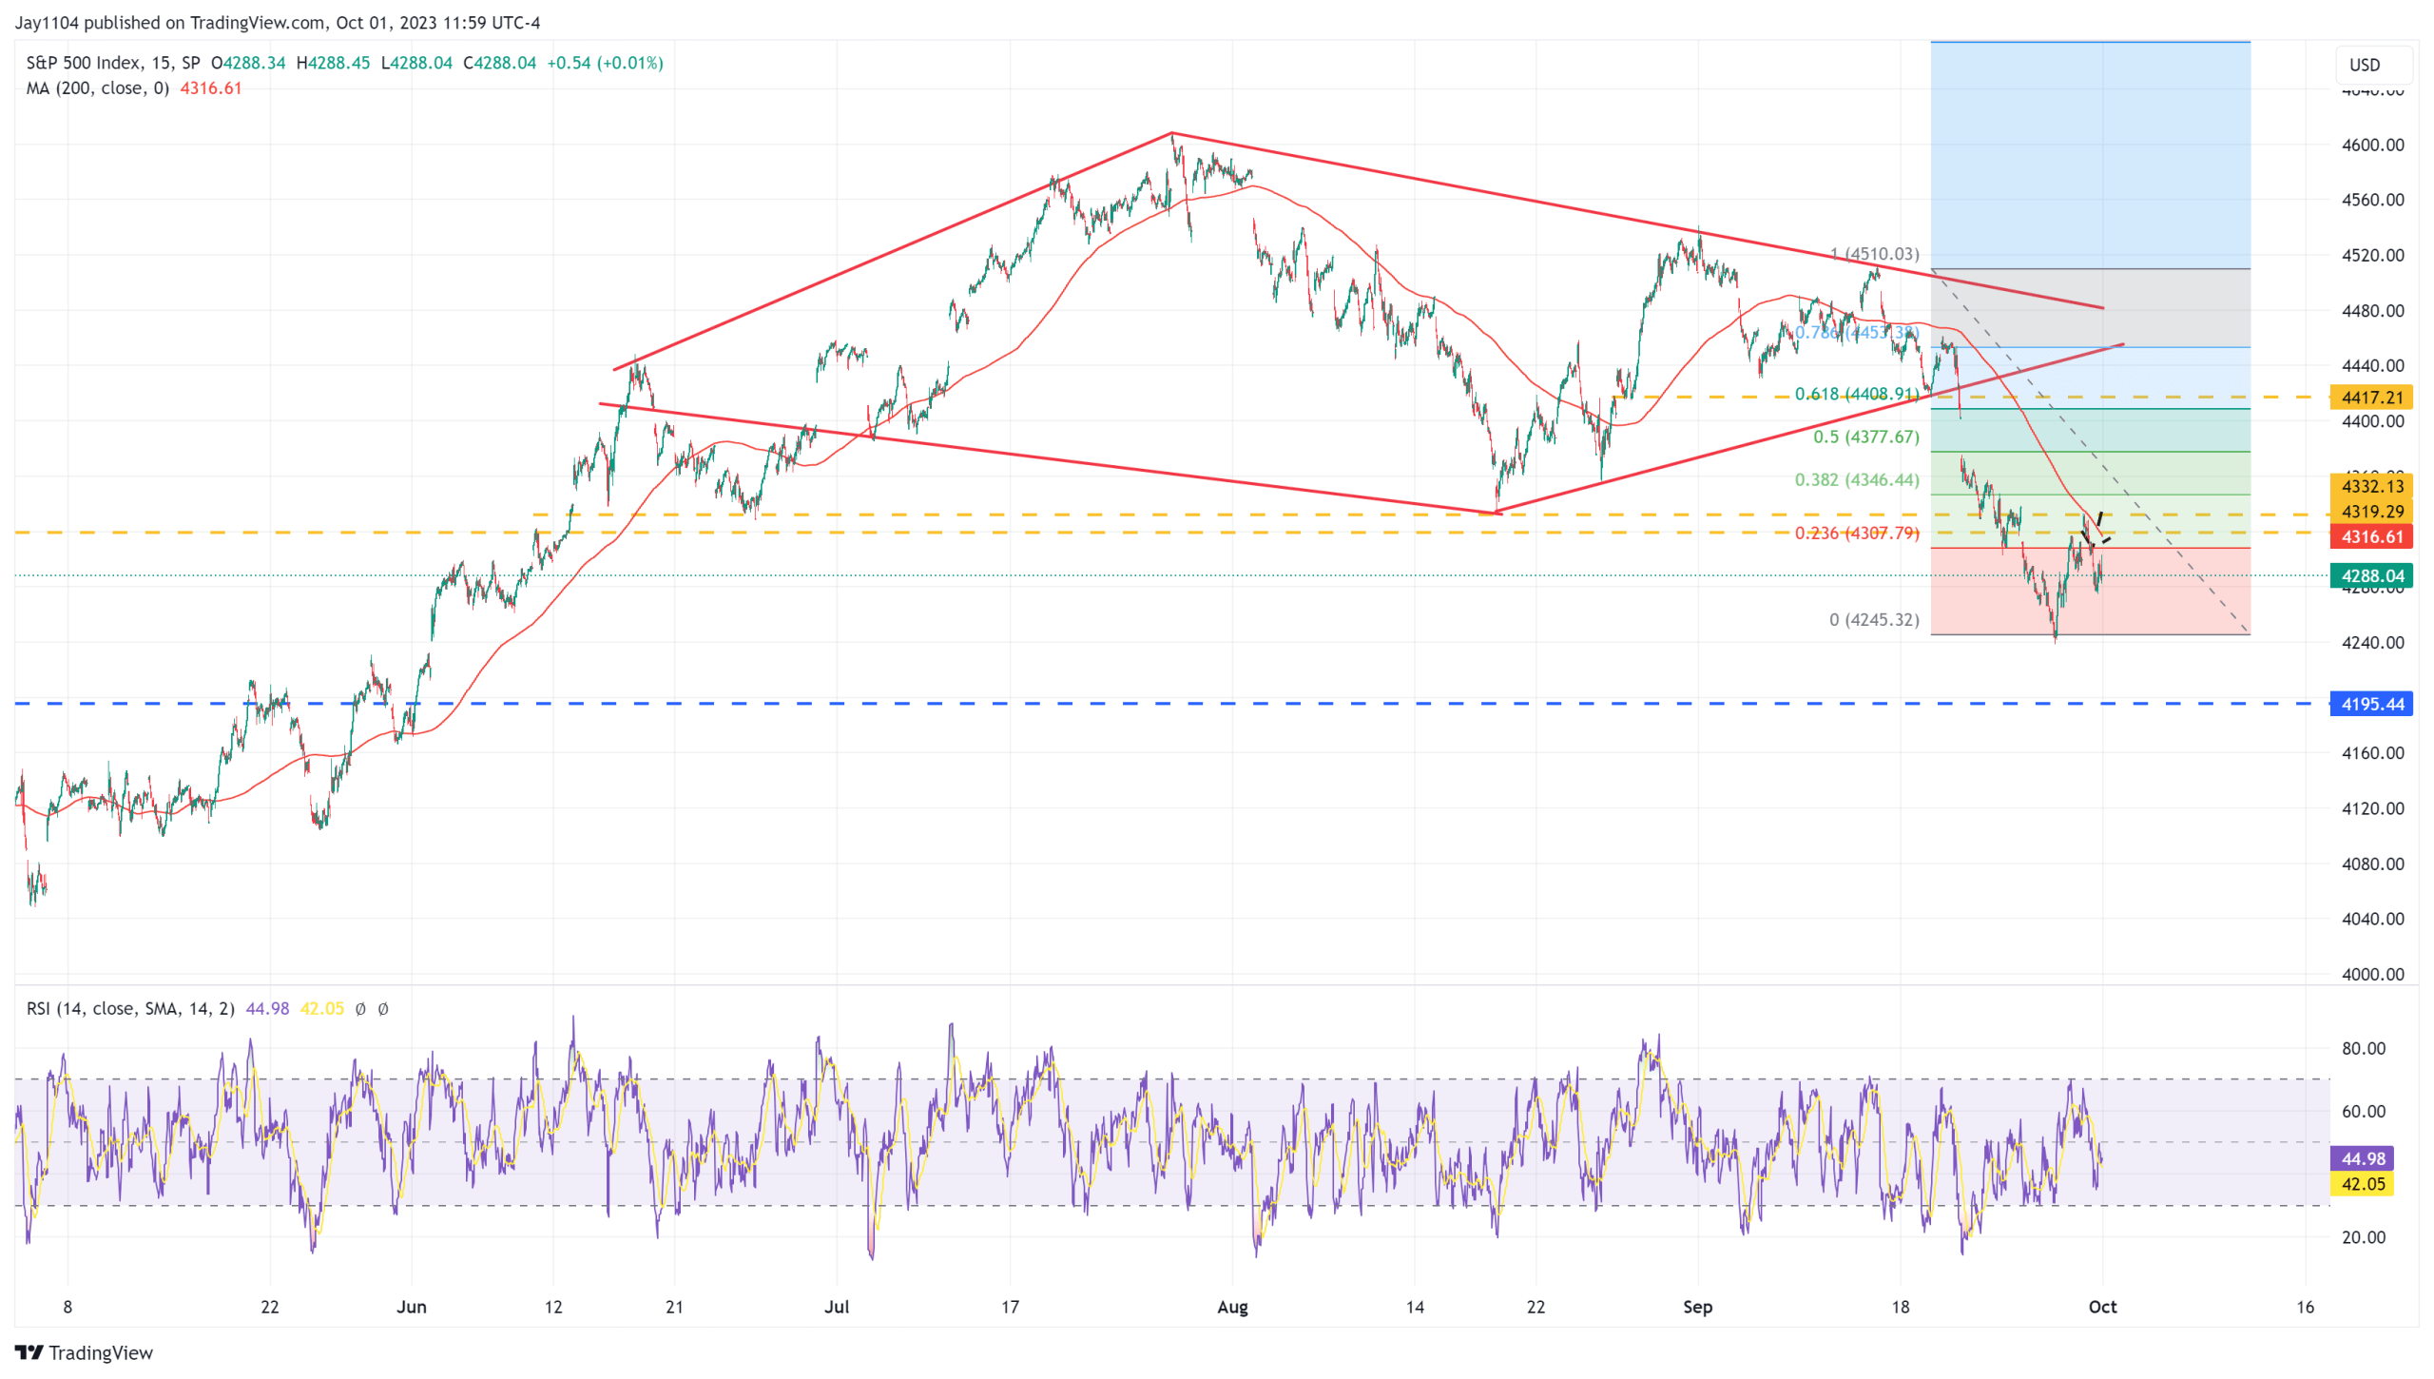
Task: Click the yellow 42.05 RSI axis tag
Action: coord(2362,1184)
